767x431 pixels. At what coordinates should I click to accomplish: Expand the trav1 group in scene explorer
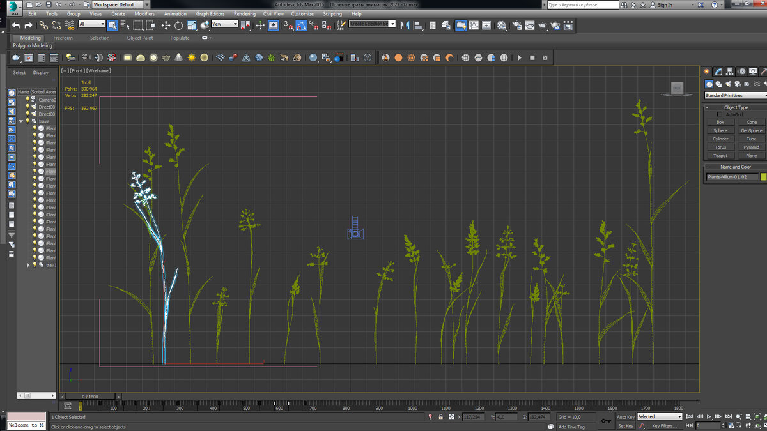pyautogui.click(x=27, y=264)
